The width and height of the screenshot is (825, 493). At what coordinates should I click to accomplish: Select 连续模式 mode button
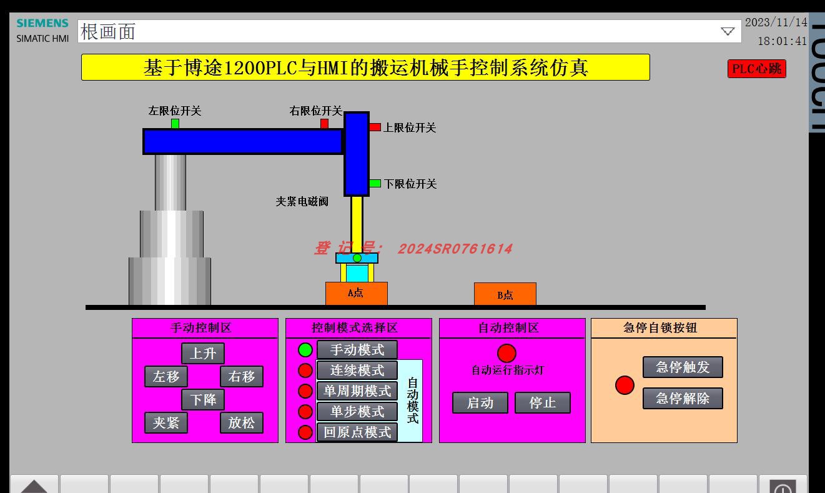click(357, 371)
